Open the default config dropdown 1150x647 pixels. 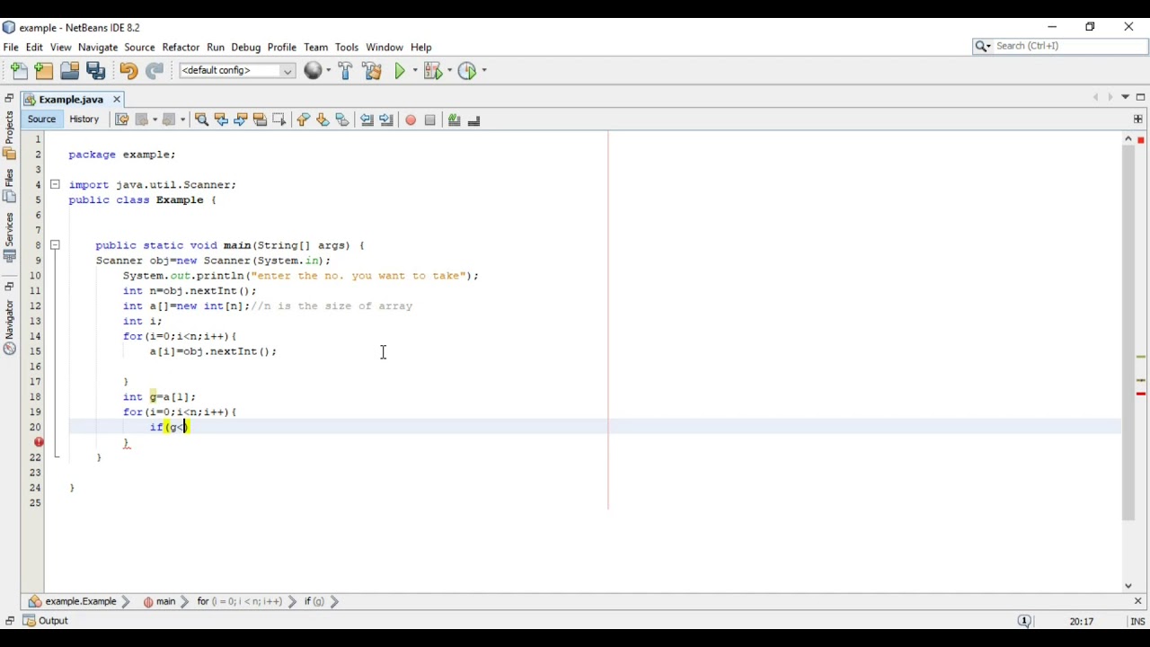pos(237,70)
